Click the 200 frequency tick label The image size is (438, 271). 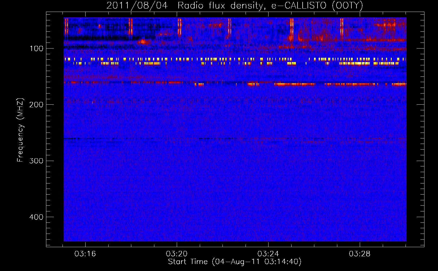click(36, 105)
